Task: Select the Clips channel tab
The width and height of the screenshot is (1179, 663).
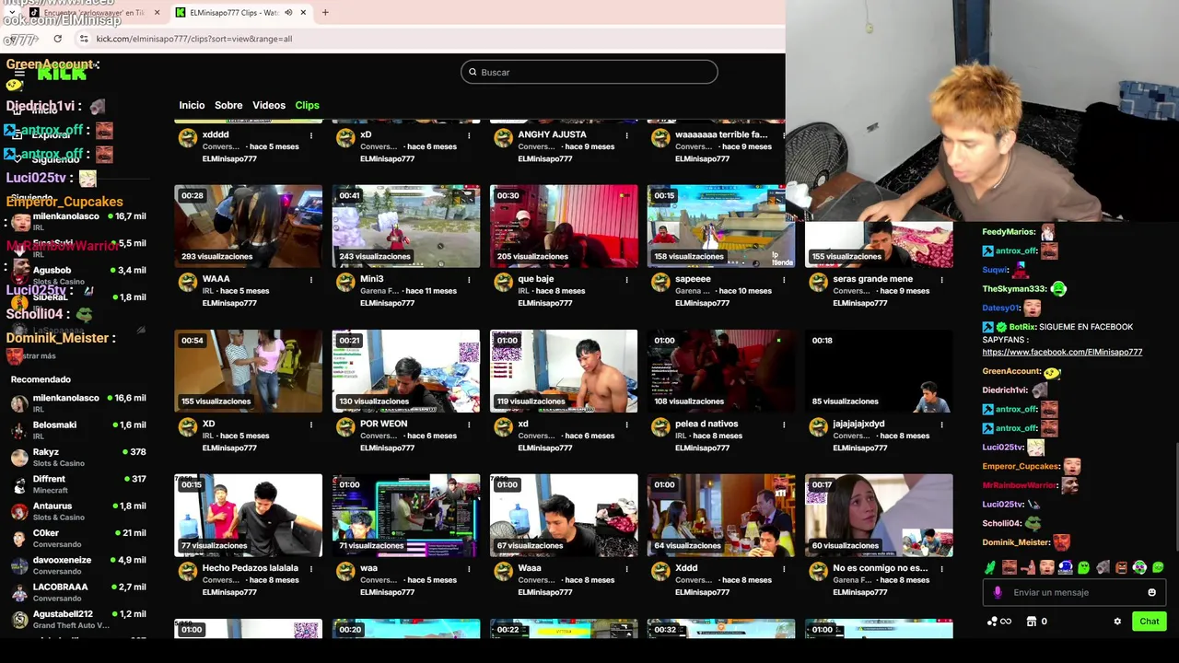Action: [x=307, y=105]
